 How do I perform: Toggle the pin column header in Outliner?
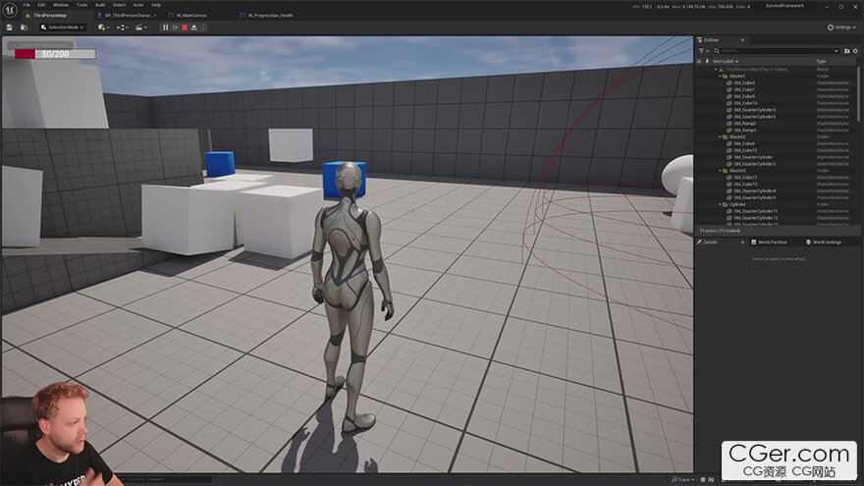coord(708,60)
